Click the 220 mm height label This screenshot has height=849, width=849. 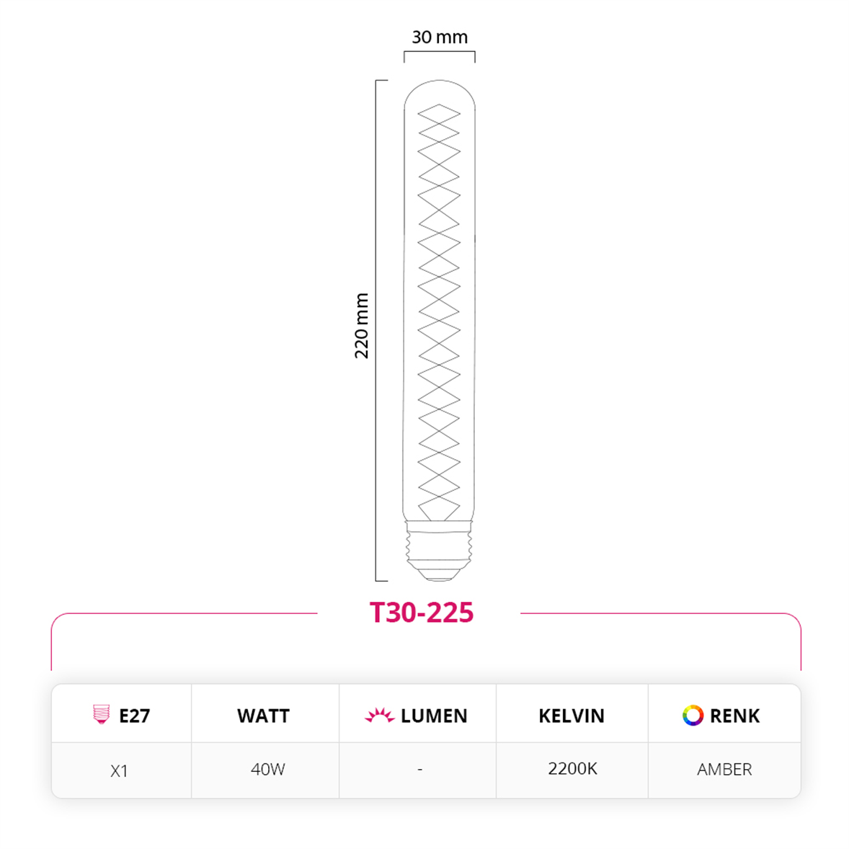[361, 325]
